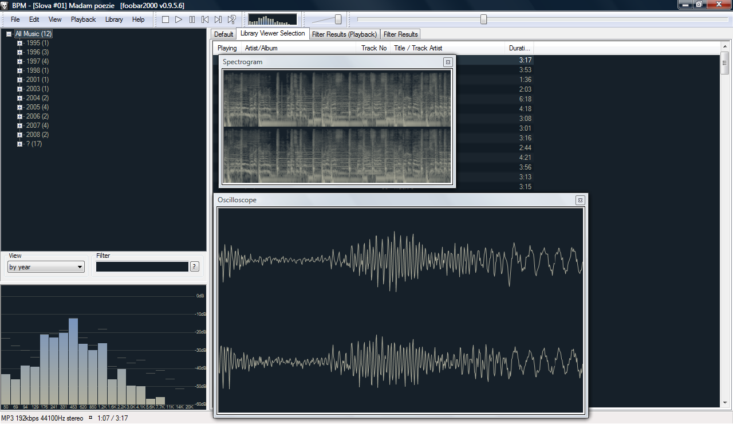Switch to the Default playlist tab
Screen dimensions: 733x424
point(223,34)
